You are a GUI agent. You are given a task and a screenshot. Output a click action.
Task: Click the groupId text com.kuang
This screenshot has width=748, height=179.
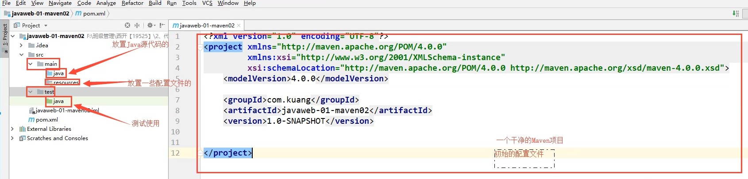pos(289,100)
